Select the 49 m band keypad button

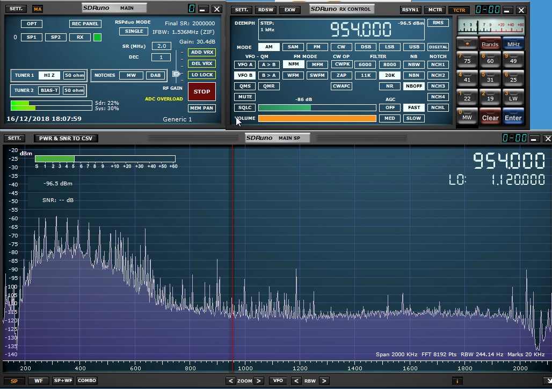click(x=513, y=60)
